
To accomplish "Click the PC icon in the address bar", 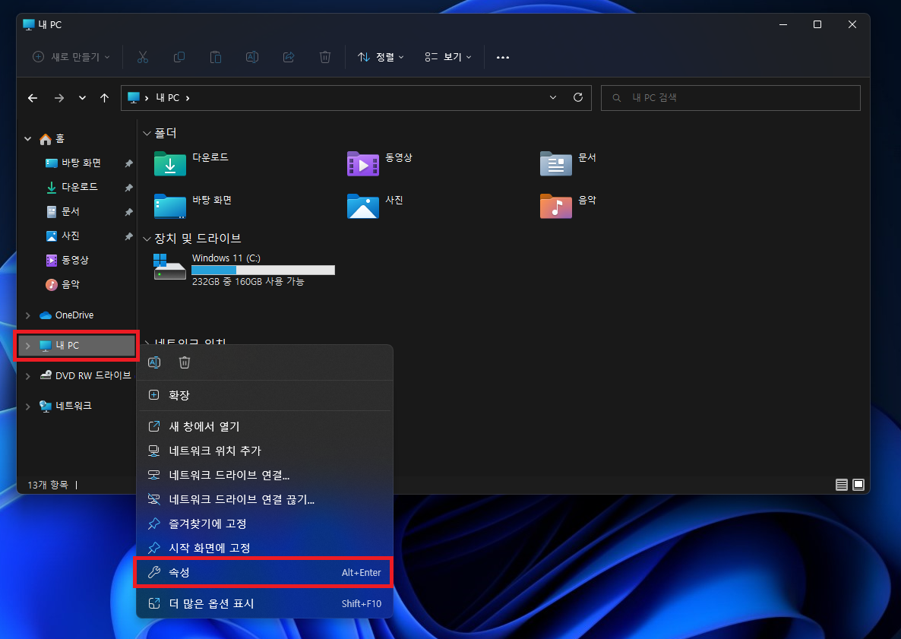I will pos(133,98).
